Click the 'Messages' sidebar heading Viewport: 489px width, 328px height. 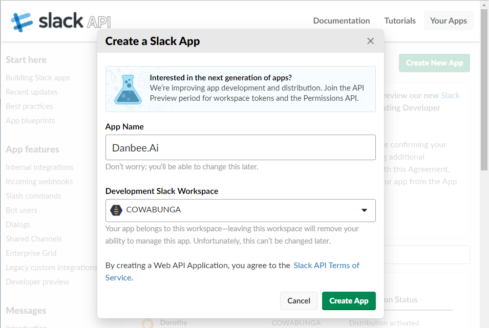26,311
